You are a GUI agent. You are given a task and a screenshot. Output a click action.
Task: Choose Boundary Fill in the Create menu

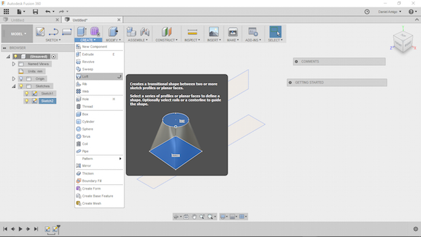[x=99, y=181]
